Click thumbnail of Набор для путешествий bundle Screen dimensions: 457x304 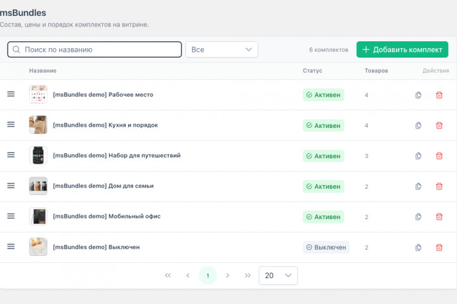(38, 155)
